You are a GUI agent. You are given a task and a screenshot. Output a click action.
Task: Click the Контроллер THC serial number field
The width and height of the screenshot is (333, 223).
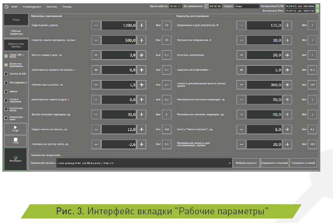point(300,11)
